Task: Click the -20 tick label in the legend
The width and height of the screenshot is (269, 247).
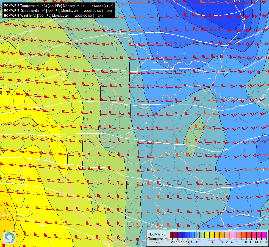Action: pyautogui.click(x=172, y=242)
